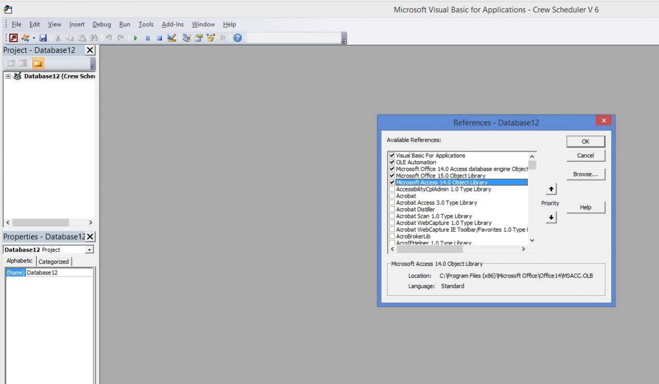The height and width of the screenshot is (384, 659).
Task: Close the Properties - Database12 pane
Action: pyautogui.click(x=90, y=237)
